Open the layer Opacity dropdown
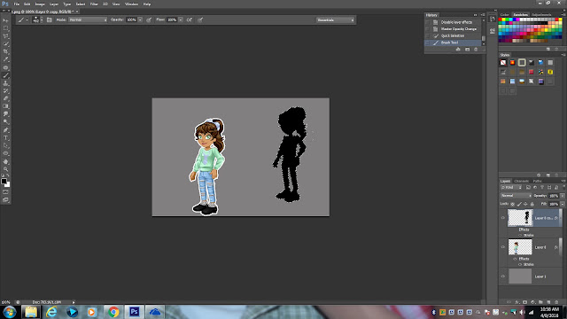This screenshot has height=319, width=567. 563,196
